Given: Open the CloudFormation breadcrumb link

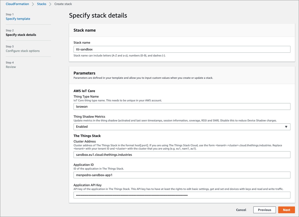Looking at the screenshot, I should [x=17, y=4].
